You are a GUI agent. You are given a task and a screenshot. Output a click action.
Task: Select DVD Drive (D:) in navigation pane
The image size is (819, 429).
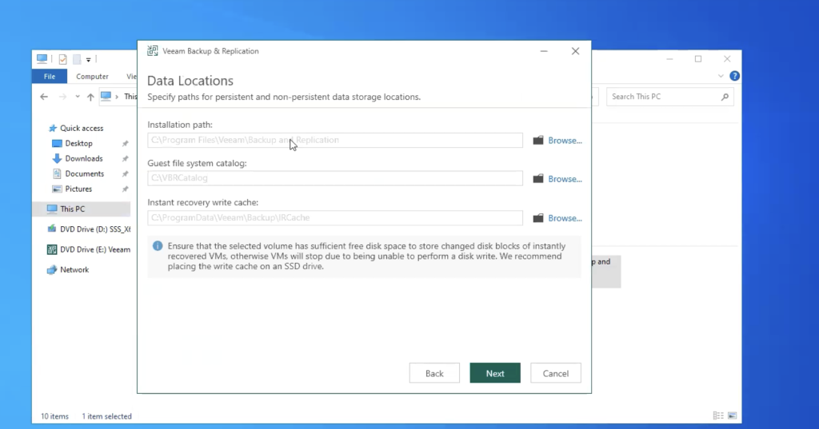coord(89,229)
